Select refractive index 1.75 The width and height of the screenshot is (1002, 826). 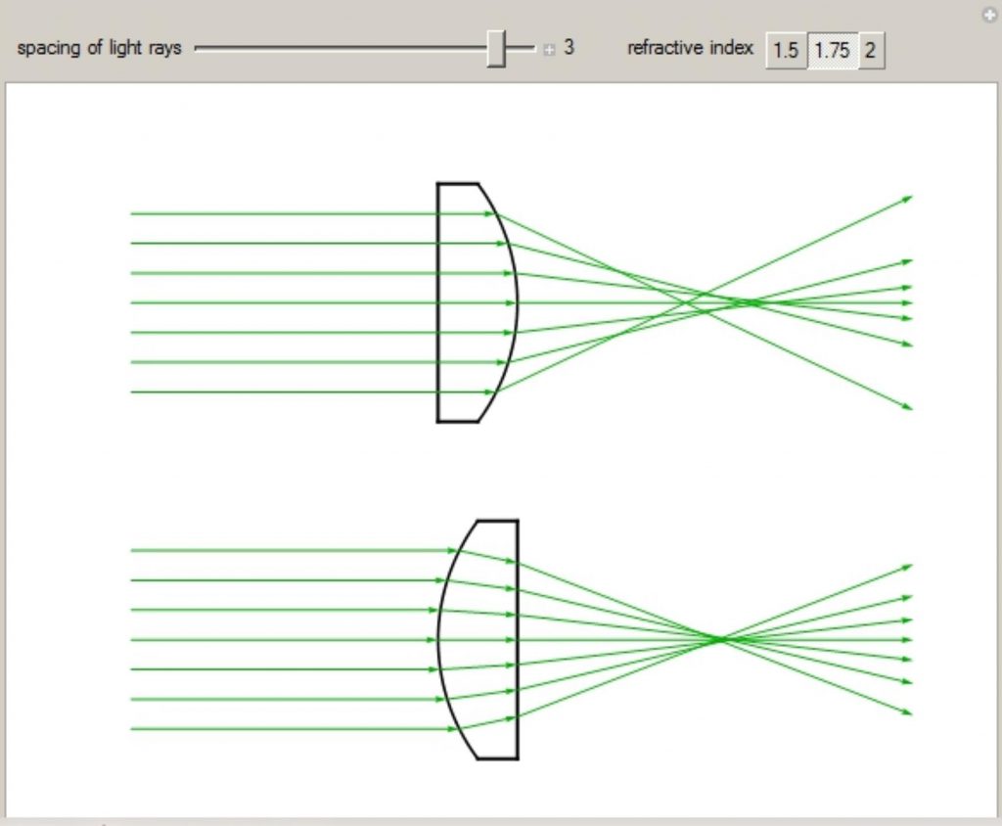tap(831, 51)
